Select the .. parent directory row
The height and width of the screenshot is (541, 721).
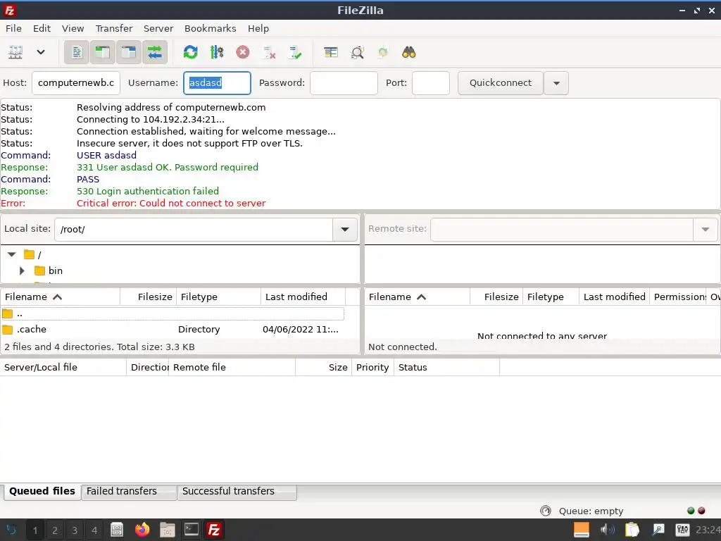pos(173,313)
